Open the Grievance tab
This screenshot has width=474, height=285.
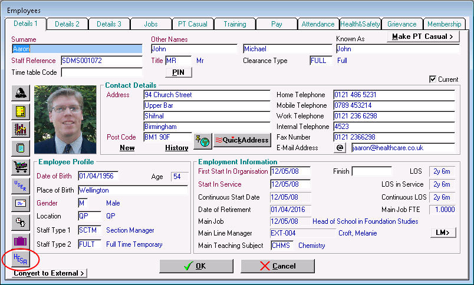(x=401, y=24)
